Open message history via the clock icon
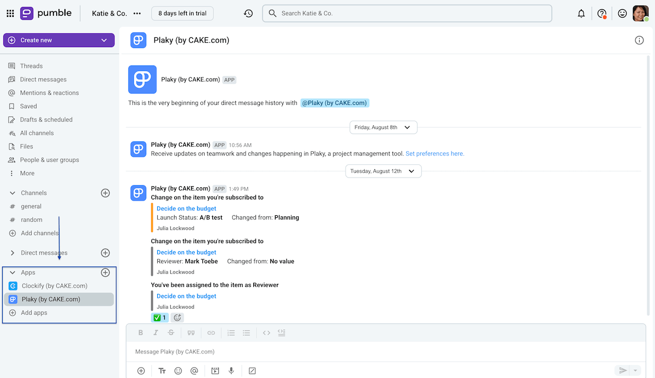The width and height of the screenshot is (655, 378). (248, 13)
